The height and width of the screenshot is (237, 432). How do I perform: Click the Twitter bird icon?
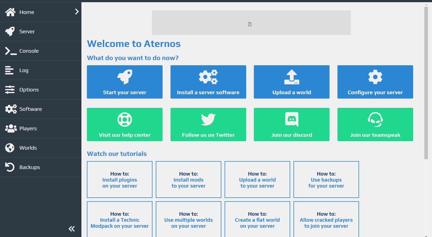(208, 120)
